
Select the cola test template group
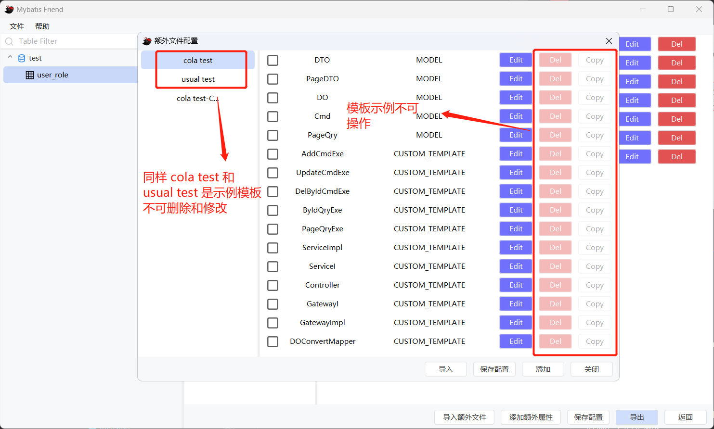click(x=198, y=61)
